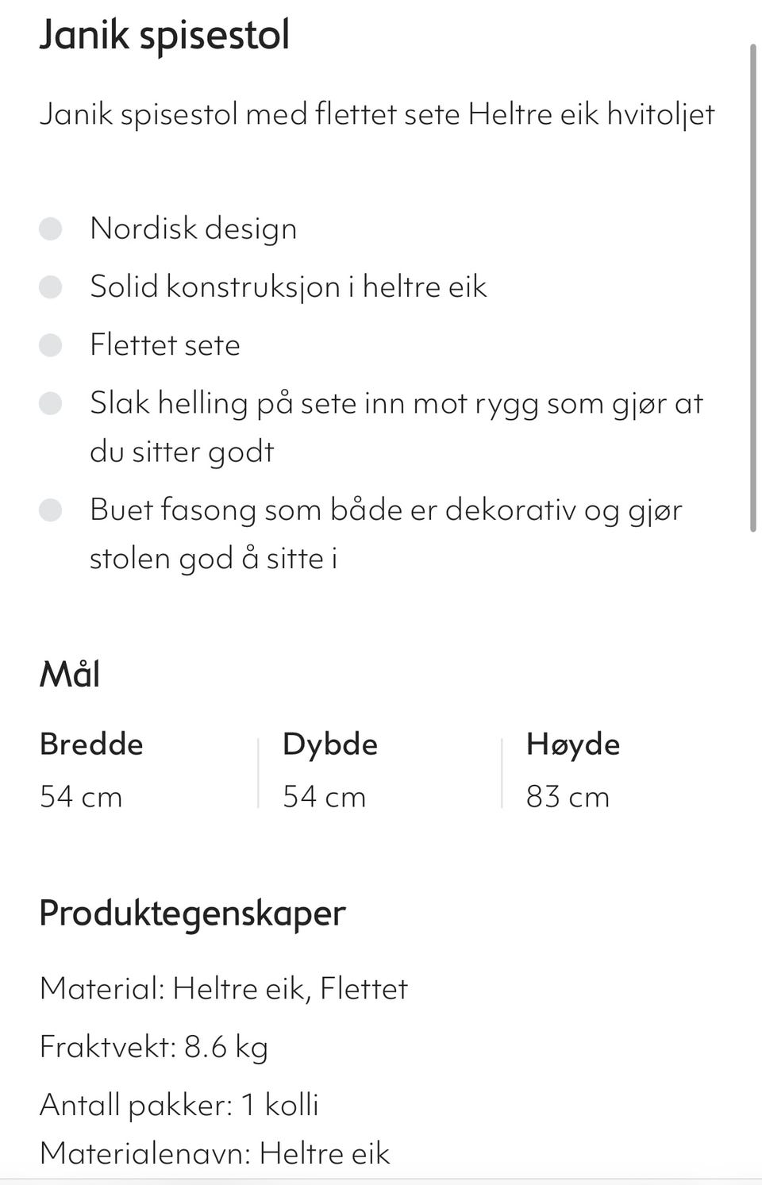Click the bullet dot beside Nordisk design
762x1185 pixels.
click(x=51, y=229)
